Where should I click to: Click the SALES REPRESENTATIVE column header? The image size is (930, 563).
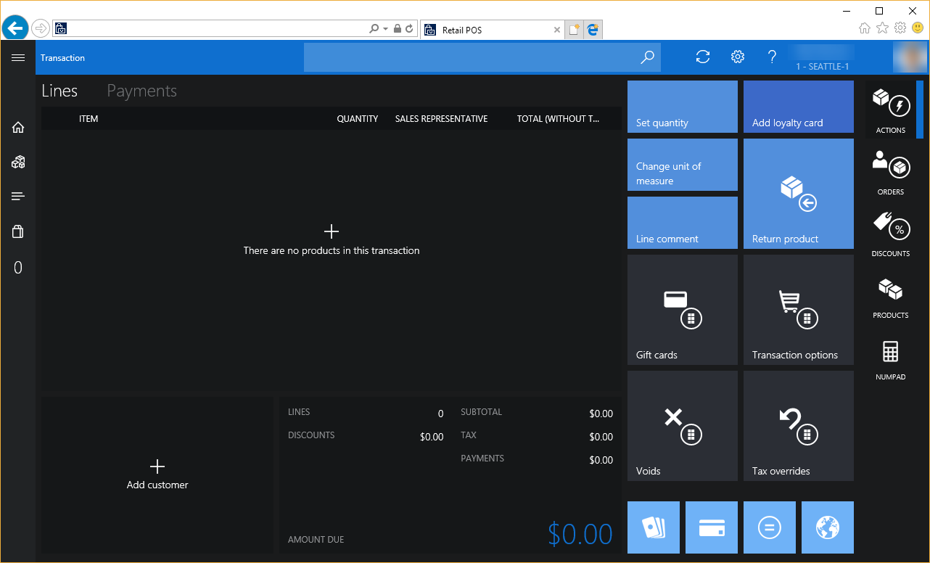pos(441,119)
